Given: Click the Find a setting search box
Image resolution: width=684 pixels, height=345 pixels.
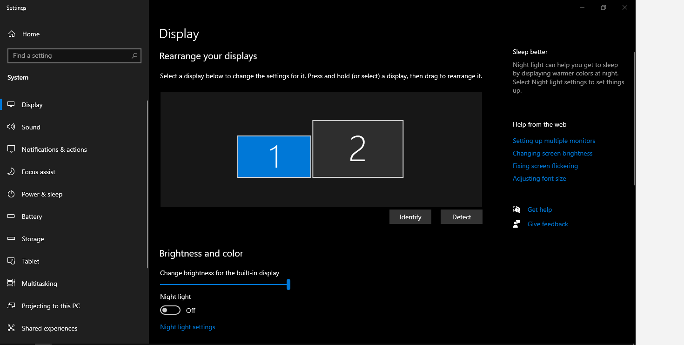Looking at the screenshot, I should (74, 55).
